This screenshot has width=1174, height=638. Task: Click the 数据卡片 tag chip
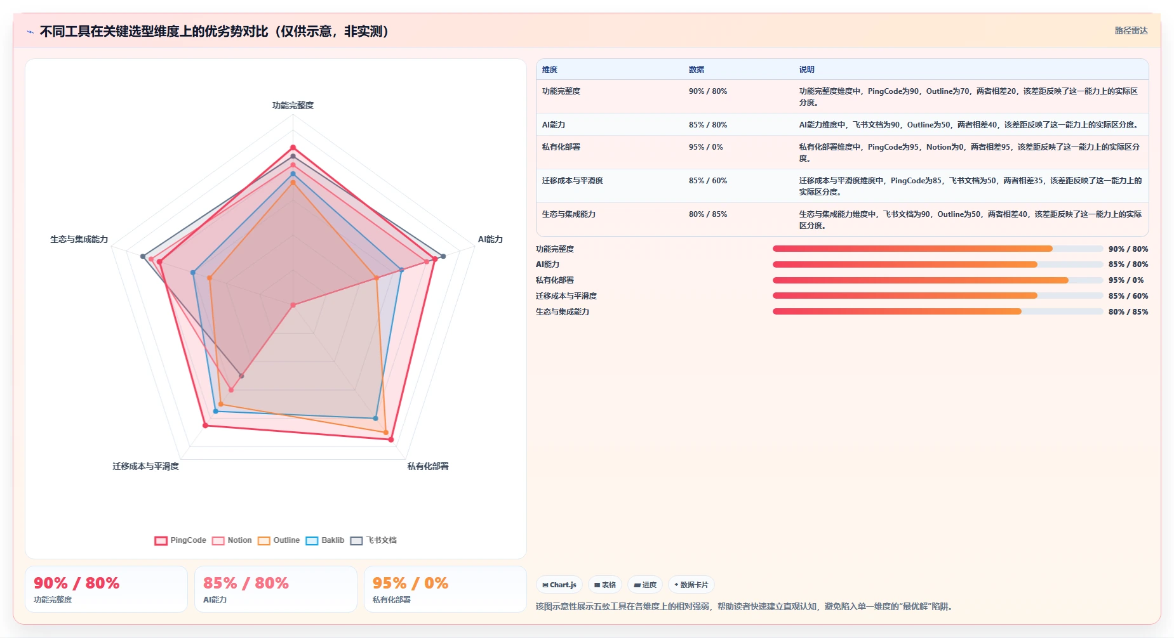pos(691,585)
